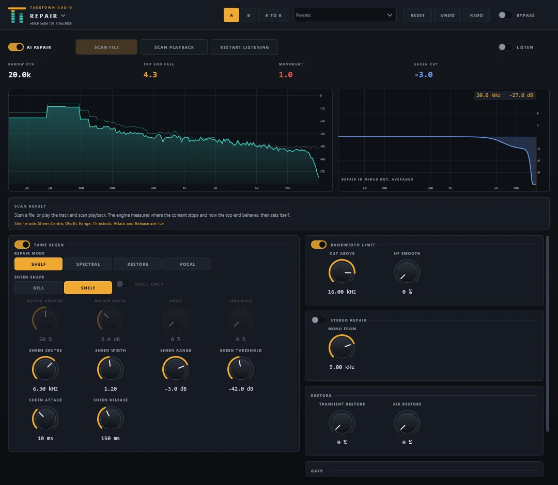The height and width of the screenshot is (485, 558).
Task: Copy settings with A TO B
Action: 273,15
